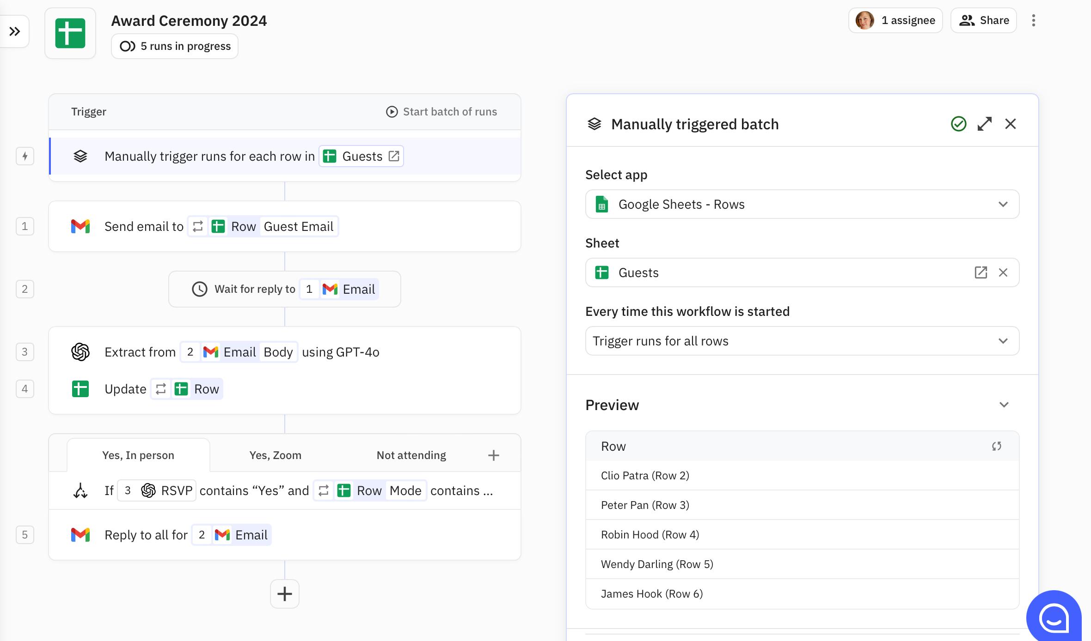Open Trigger runs for all rows dropdown
The height and width of the screenshot is (641, 1091).
[x=802, y=341]
